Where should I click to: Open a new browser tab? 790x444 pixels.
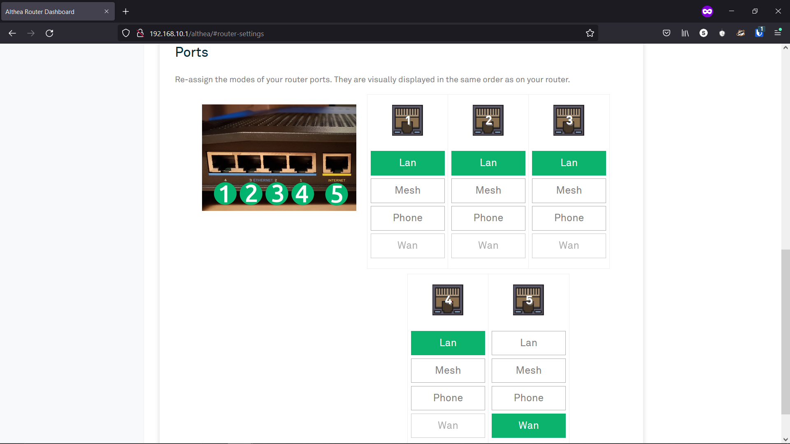[x=126, y=12]
